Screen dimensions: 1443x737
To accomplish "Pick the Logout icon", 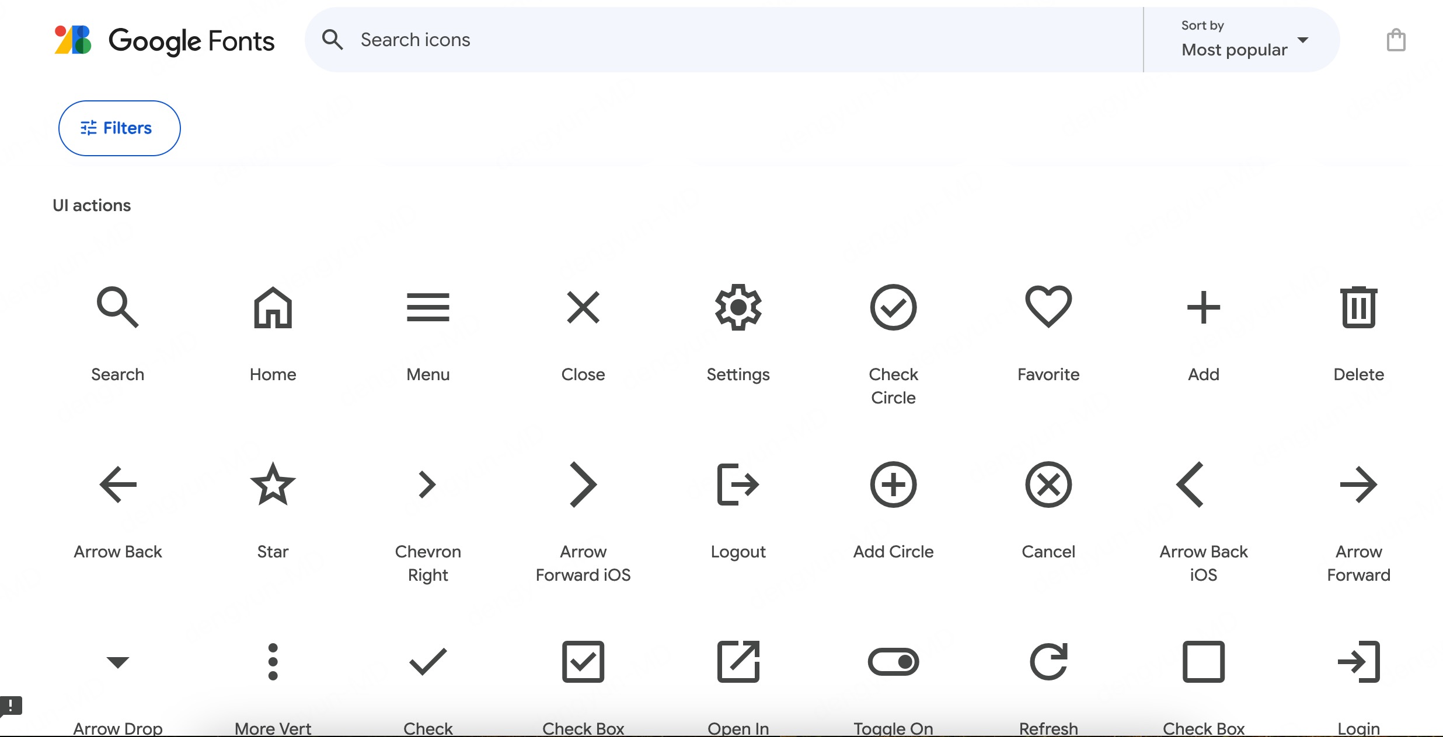I will click(738, 485).
